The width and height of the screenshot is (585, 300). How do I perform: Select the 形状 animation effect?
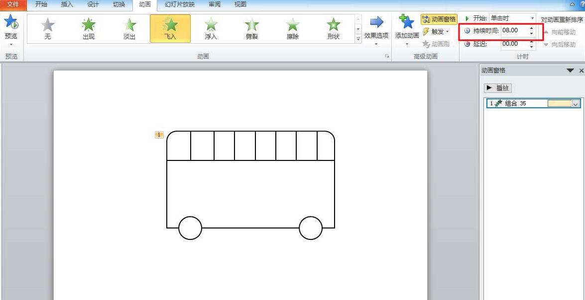pos(333,29)
